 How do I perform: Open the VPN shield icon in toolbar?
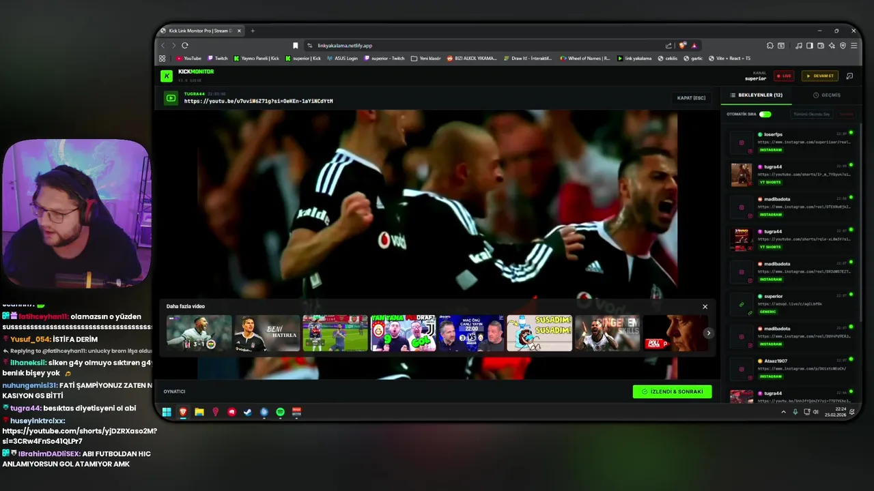(843, 45)
